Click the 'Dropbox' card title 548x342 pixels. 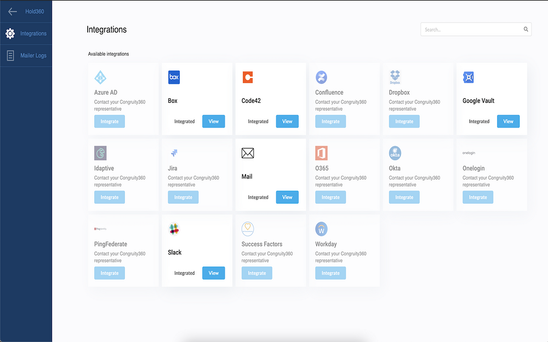tap(399, 92)
